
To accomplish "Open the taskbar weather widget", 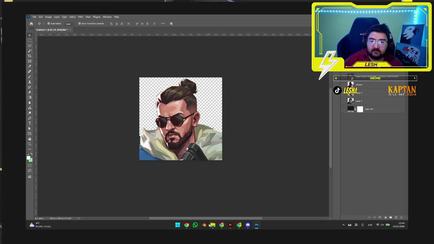I will (x=40, y=225).
